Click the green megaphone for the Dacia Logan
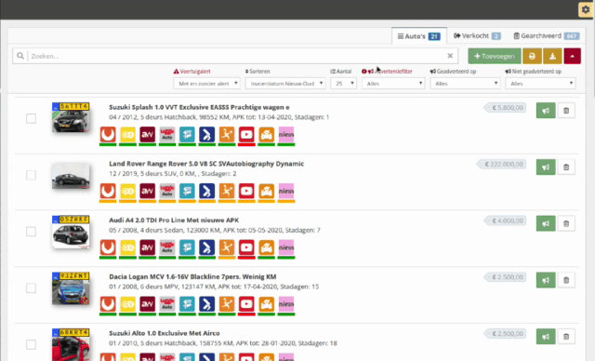Image resolution: width=595 pixels, height=361 pixels. [x=546, y=280]
